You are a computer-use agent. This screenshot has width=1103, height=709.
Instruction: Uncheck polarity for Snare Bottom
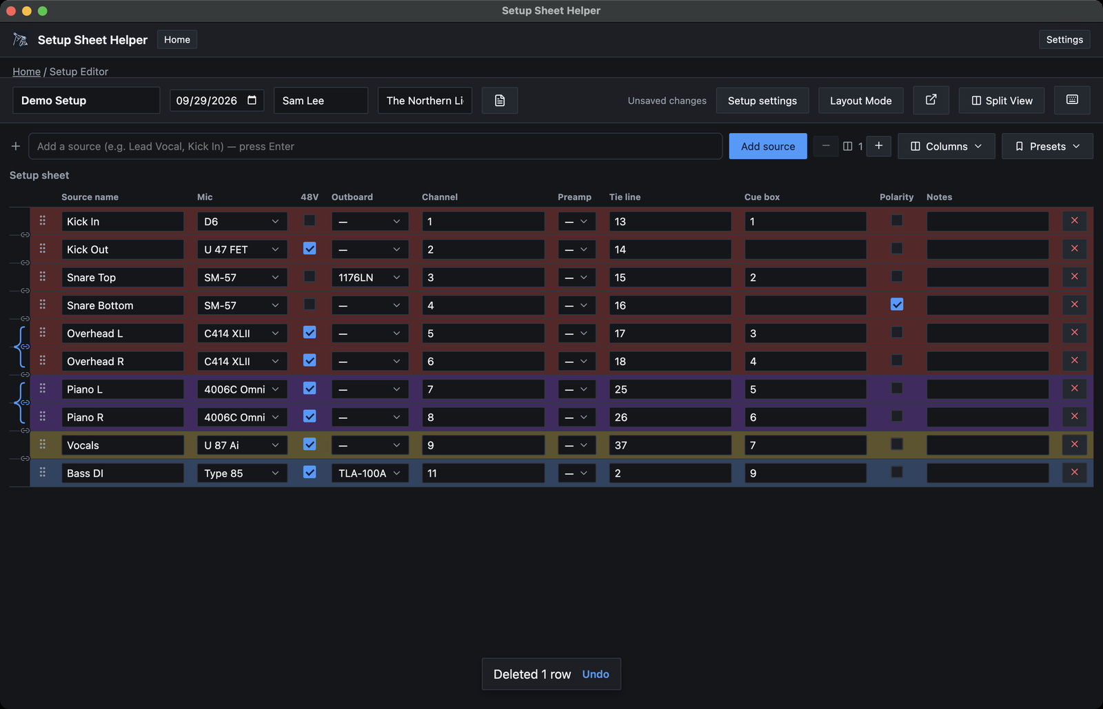897,305
